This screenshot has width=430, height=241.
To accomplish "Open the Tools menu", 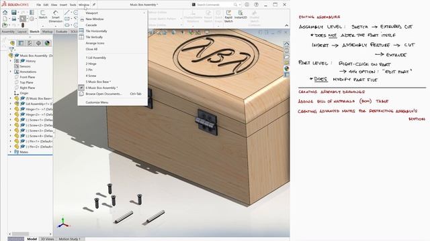I will coord(73,5).
